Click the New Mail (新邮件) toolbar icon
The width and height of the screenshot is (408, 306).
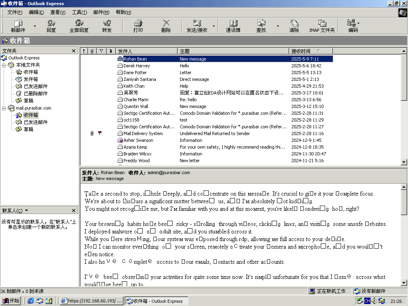tap(18, 26)
